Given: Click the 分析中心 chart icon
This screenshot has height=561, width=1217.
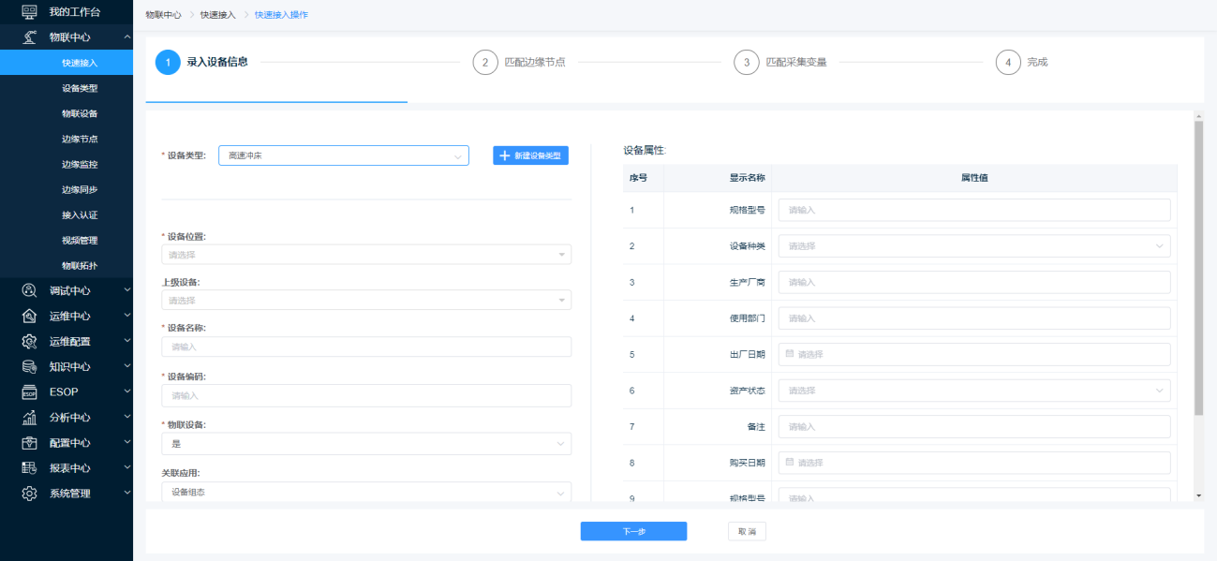Looking at the screenshot, I should [x=29, y=418].
